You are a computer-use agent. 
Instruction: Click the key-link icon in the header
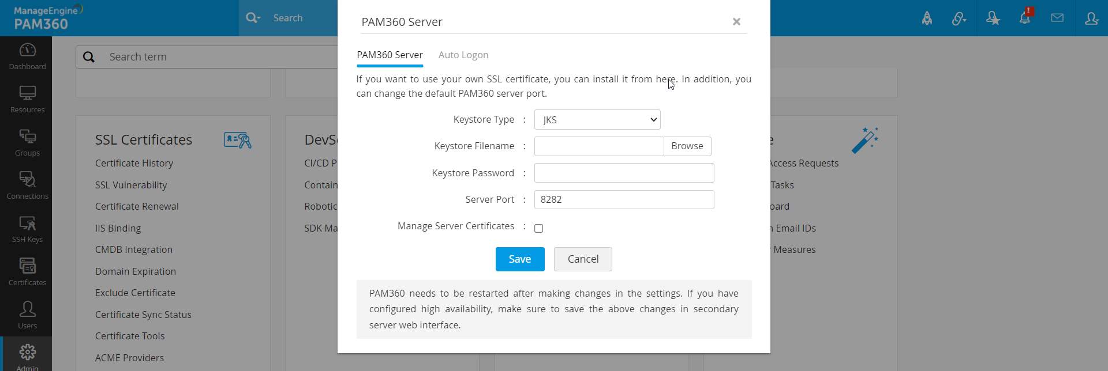(959, 18)
